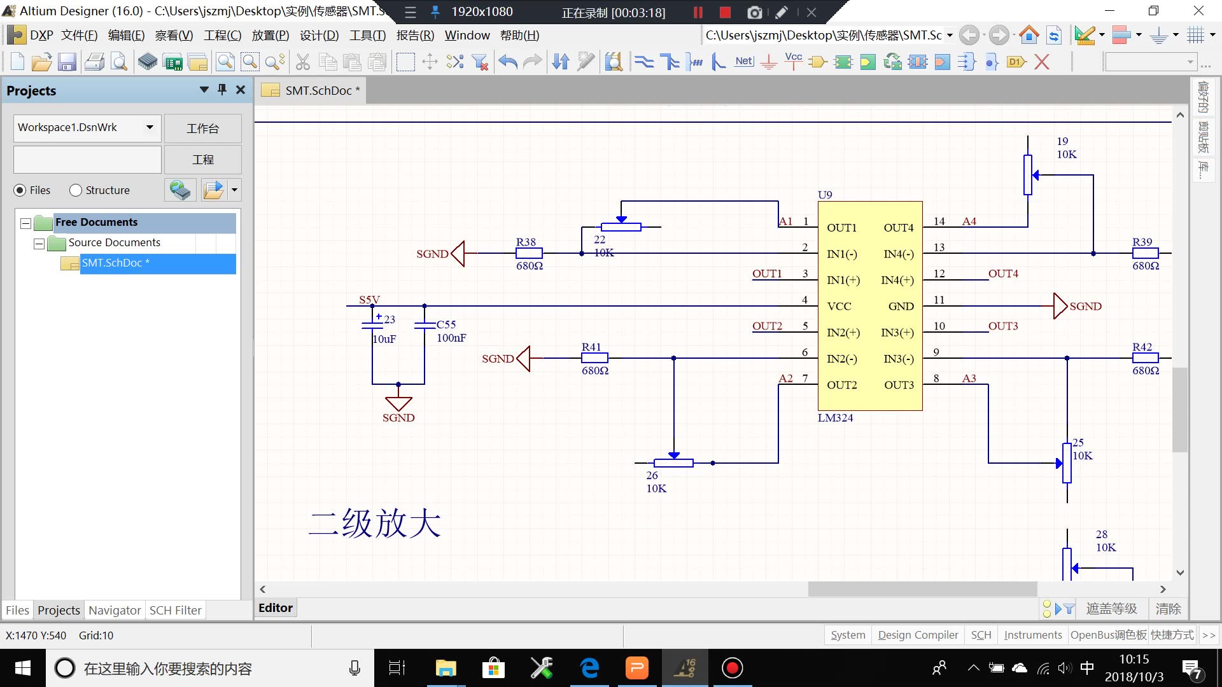Viewport: 1222px width, 687px height.
Task: Select the Cut tool icon
Action: click(302, 62)
